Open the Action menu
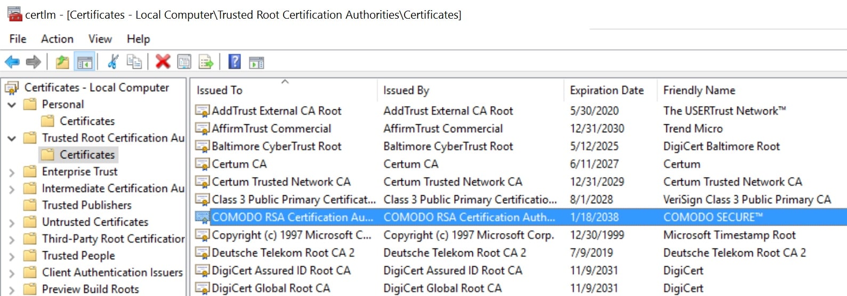This screenshot has width=847, height=296. click(x=57, y=39)
